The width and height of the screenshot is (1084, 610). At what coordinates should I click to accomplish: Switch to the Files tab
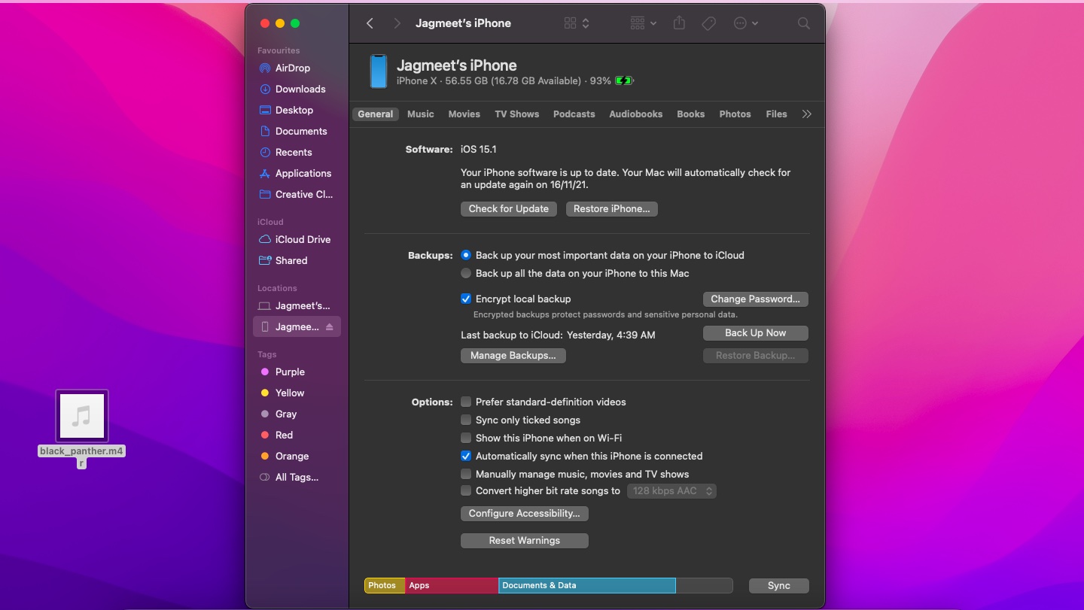pos(776,114)
